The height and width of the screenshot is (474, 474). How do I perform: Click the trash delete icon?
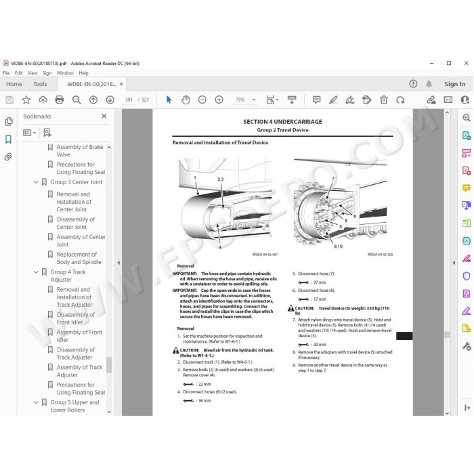(x=384, y=100)
